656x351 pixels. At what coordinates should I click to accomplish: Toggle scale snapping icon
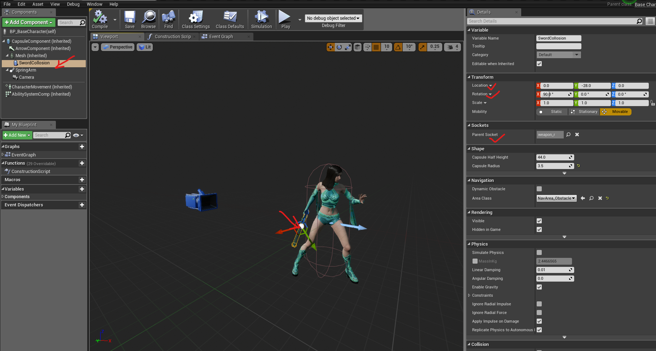pyautogui.click(x=422, y=47)
